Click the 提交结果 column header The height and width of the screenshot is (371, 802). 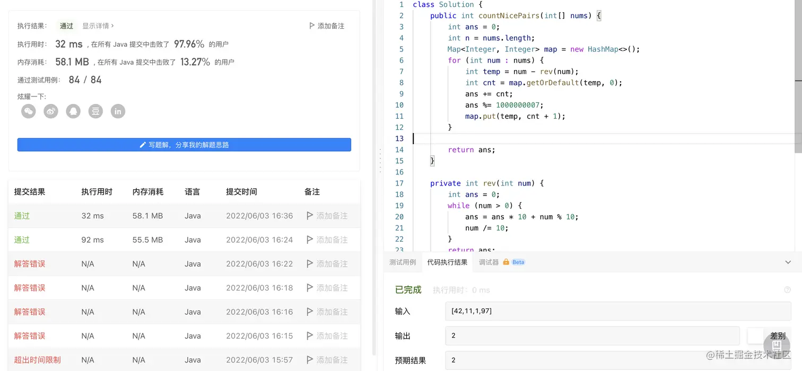click(30, 192)
